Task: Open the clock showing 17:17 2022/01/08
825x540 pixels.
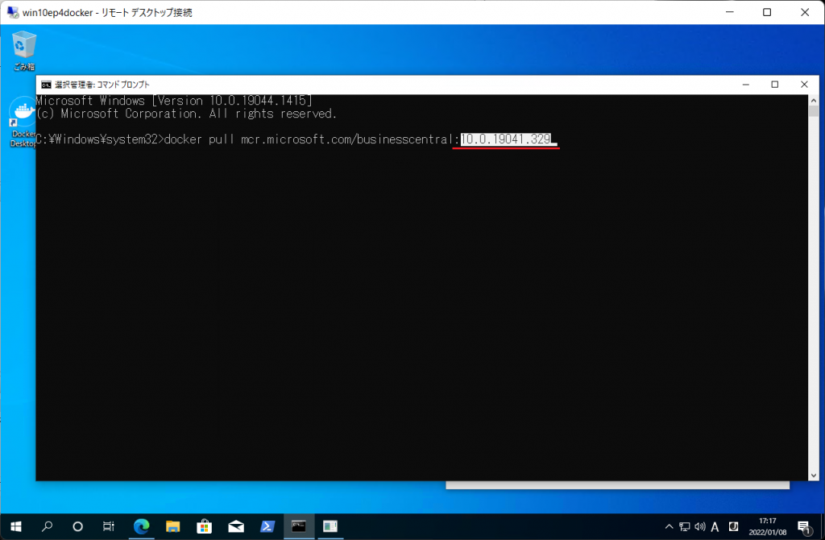Action: coord(768,526)
